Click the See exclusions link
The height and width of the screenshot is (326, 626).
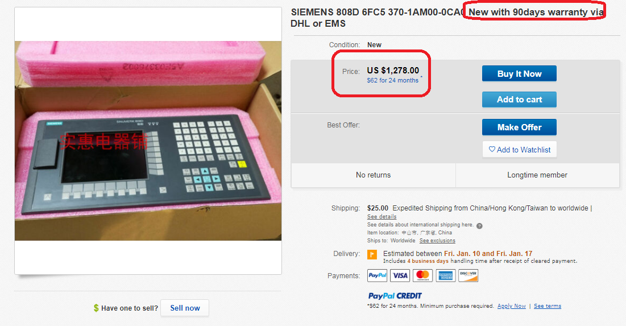point(437,241)
